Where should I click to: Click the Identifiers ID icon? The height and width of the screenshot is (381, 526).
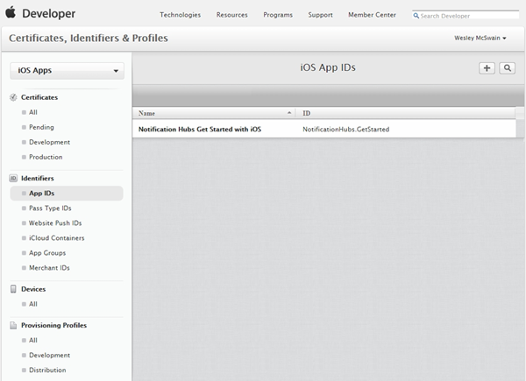(x=13, y=179)
